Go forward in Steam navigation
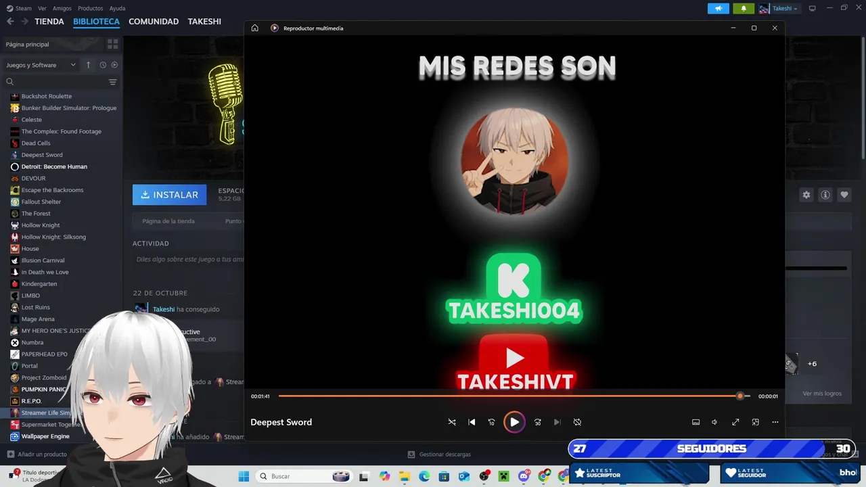Screen dimensions: 866x487 point(24,22)
